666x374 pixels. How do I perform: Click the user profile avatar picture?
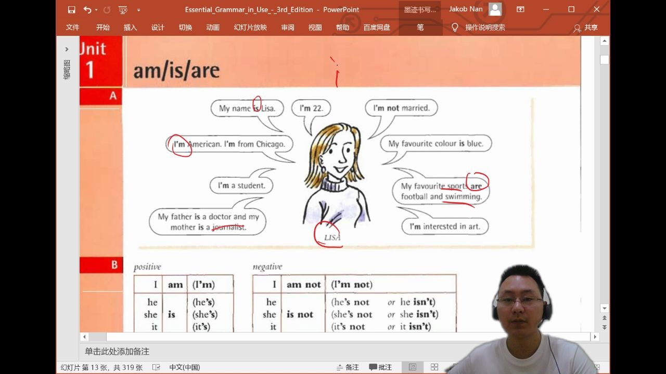[495, 9]
